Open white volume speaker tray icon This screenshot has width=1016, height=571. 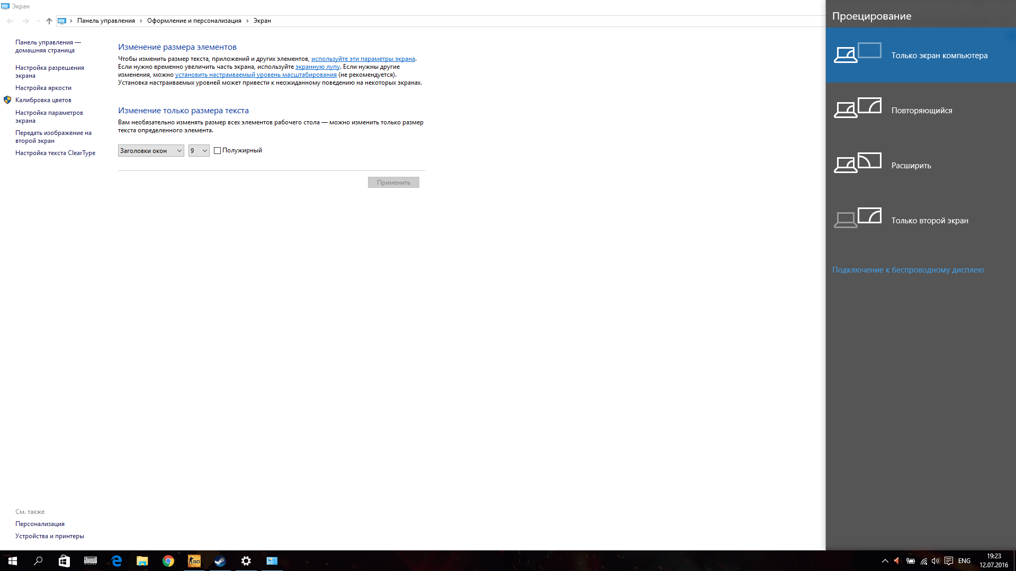(x=936, y=561)
